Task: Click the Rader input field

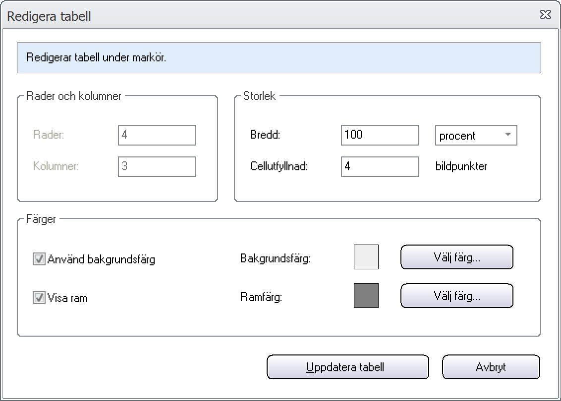Action: pyautogui.click(x=157, y=135)
